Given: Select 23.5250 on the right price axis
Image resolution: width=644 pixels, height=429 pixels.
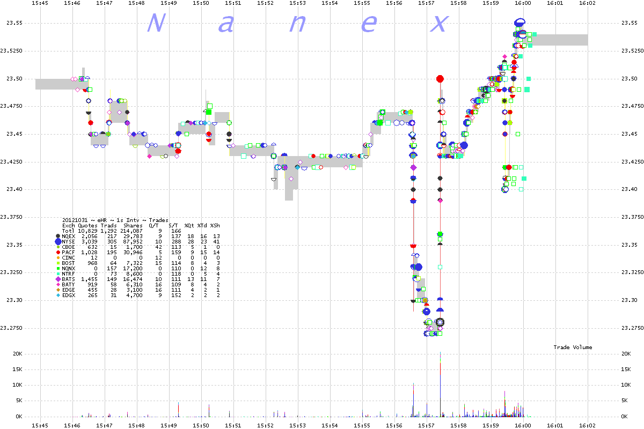Looking at the screenshot, I should (x=632, y=51).
